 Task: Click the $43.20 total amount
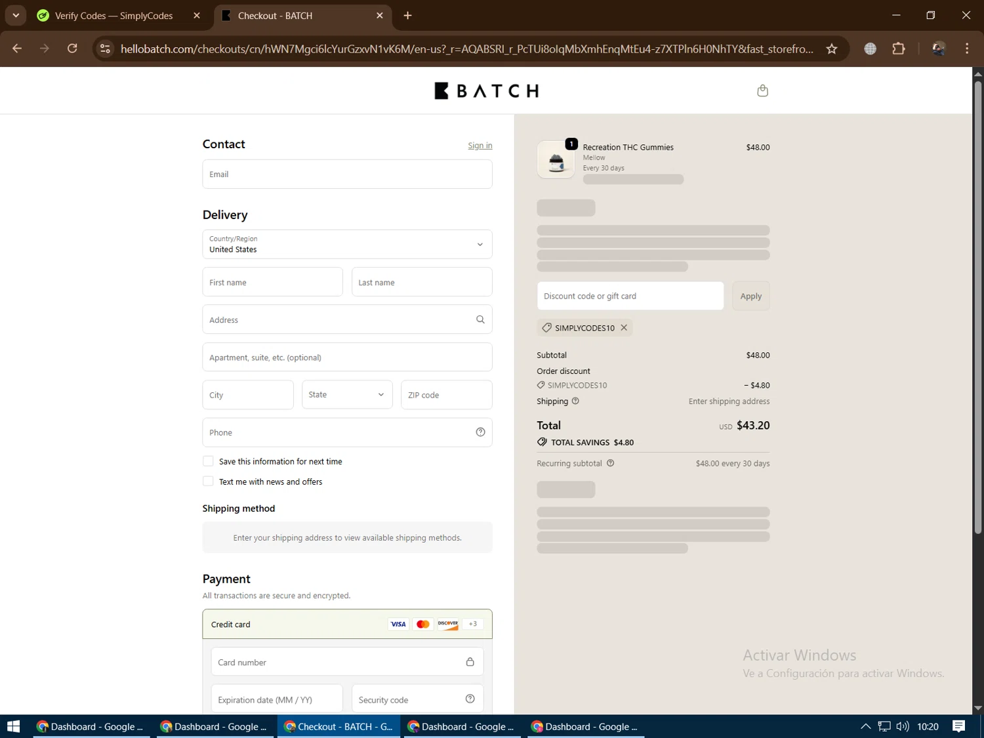coord(753,425)
